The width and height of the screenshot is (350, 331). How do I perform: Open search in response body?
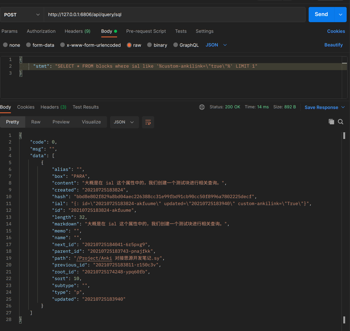coord(341,122)
